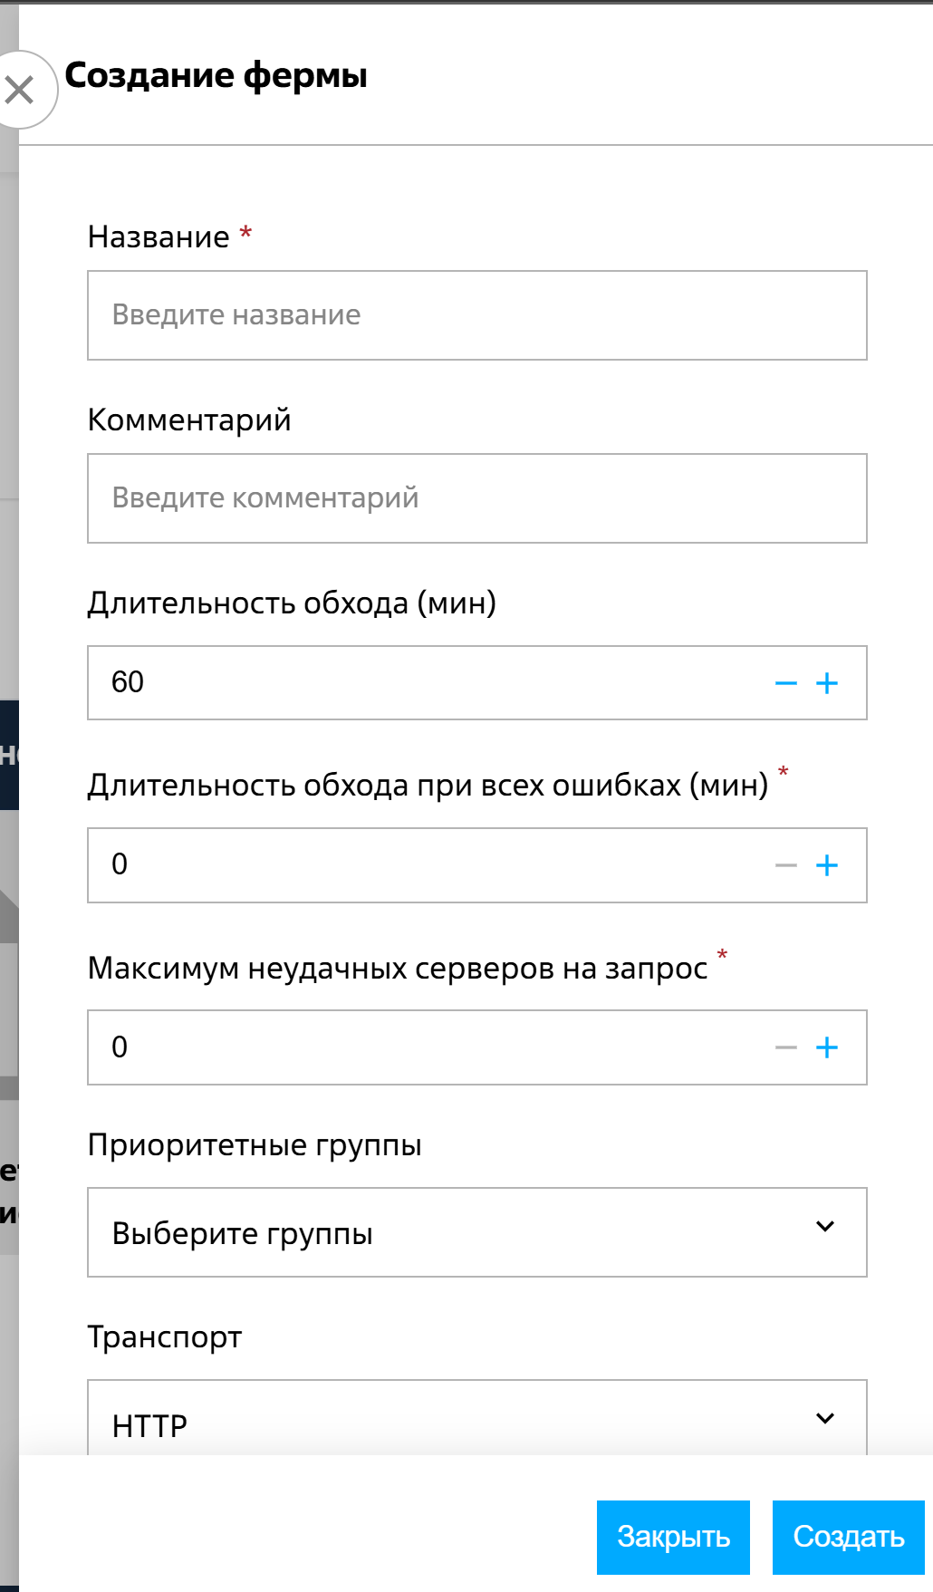Click the Создание фермы panel title

coord(216,75)
